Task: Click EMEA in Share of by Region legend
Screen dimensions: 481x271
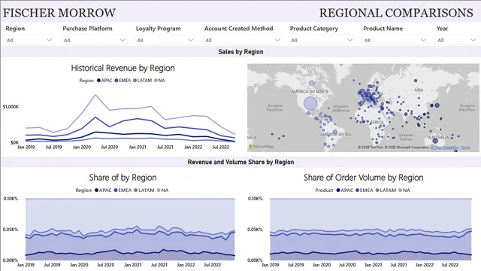Action: (123, 190)
